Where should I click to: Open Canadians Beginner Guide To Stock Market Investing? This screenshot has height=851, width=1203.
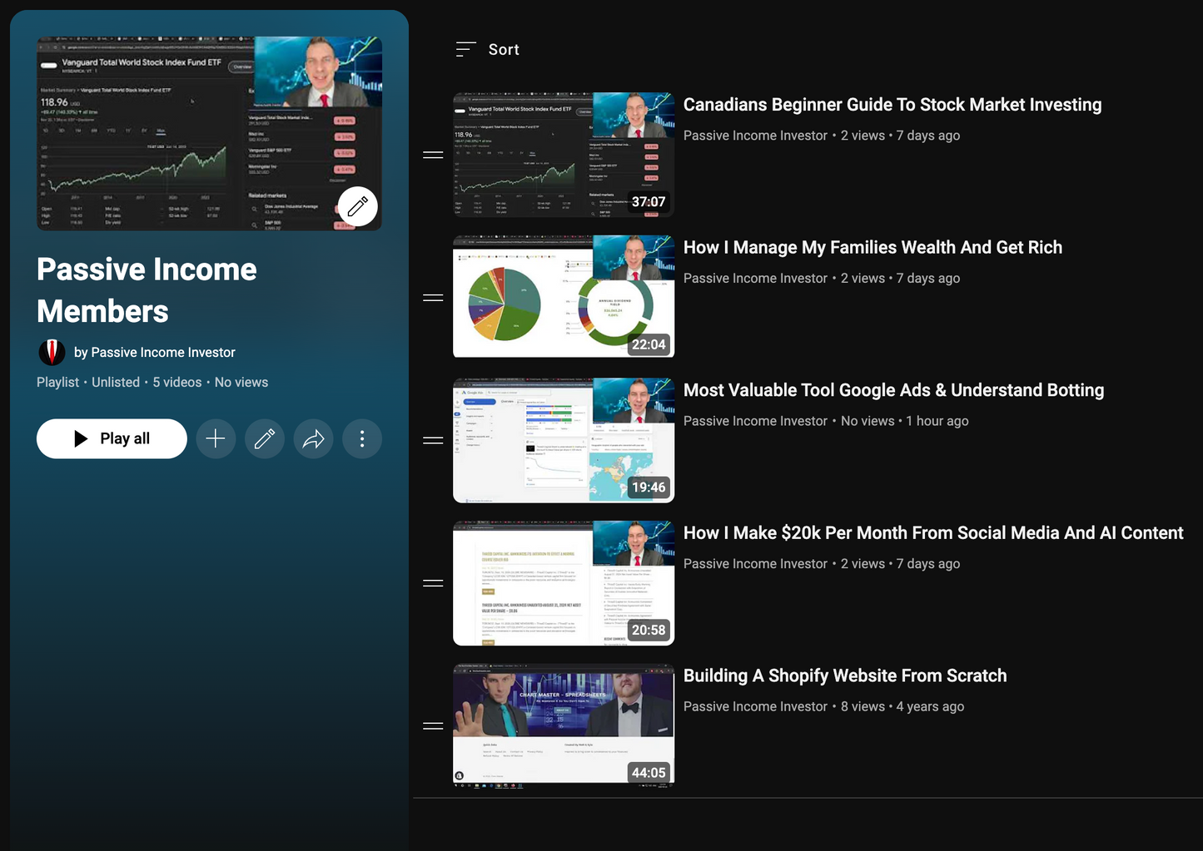point(892,105)
